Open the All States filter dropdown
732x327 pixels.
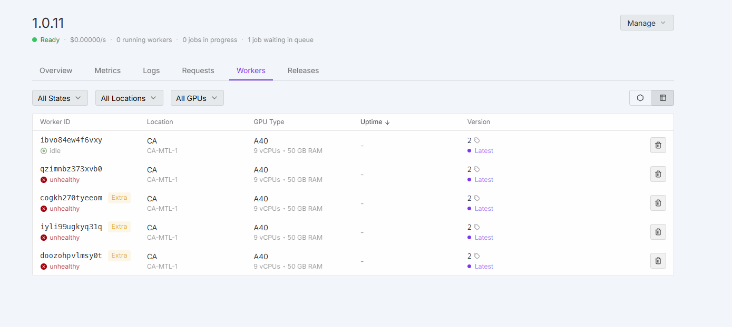coord(60,98)
